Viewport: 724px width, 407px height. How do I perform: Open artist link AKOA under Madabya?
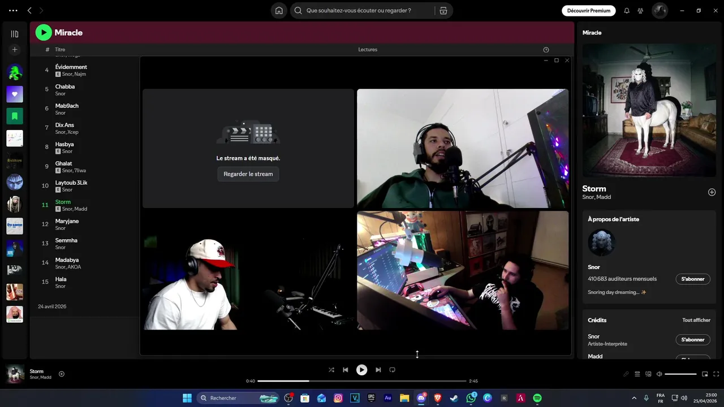(74, 267)
